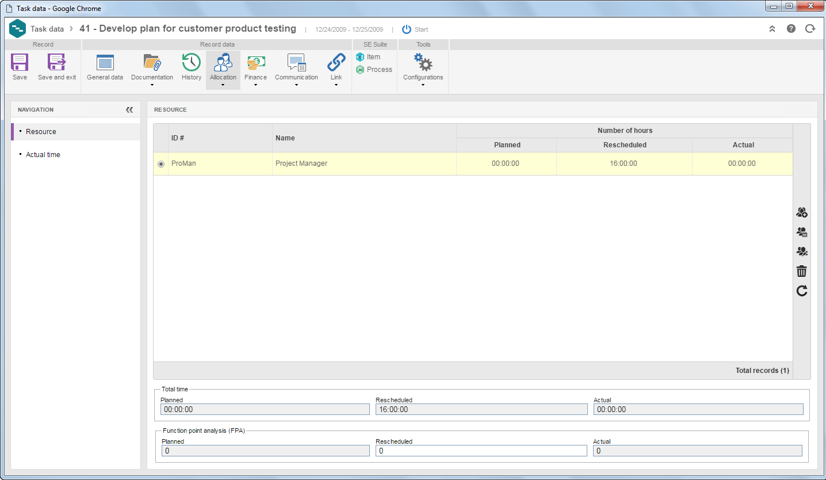Click the FPA Rescheduled input field
This screenshot has width=826, height=480.
(481, 451)
